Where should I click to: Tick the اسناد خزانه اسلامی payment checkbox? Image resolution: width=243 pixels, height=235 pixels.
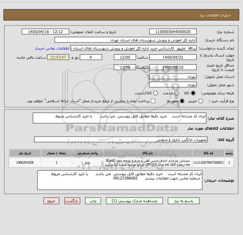(x=153, y=101)
